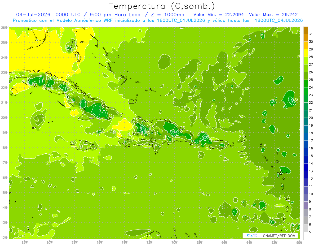Image resolution: width=318 pixels, height=246 pixels.
Task: Click the 72W longitude axis label
Action: tap(149, 242)
